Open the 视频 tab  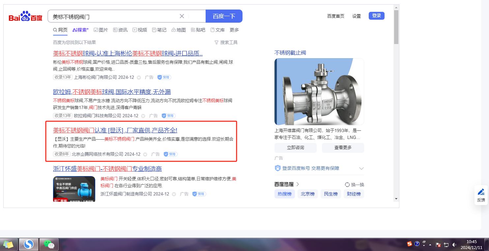(140, 30)
